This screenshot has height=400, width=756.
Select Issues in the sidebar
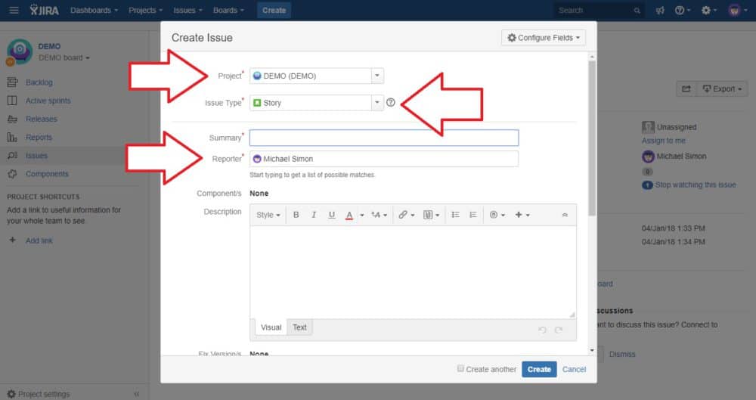pos(36,155)
